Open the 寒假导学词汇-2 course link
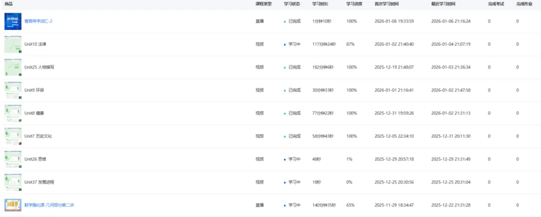Image resolution: width=541 pixels, height=217 pixels. (x=38, y=22)
